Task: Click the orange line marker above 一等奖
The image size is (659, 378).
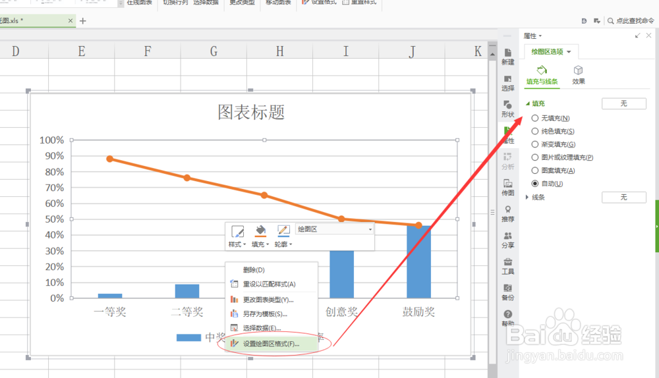Action: [x=109, y=159]
